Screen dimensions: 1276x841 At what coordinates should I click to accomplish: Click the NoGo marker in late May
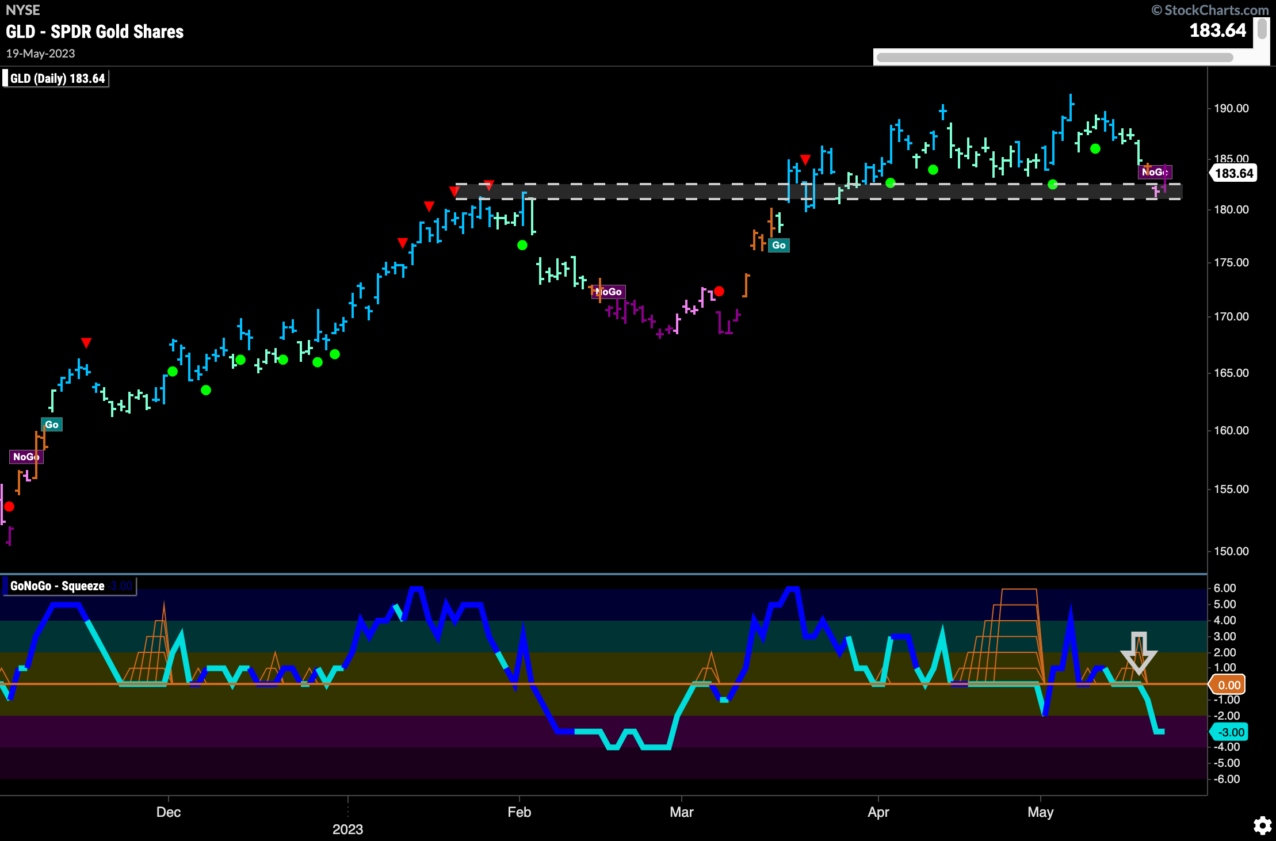tap(1155, 171)
